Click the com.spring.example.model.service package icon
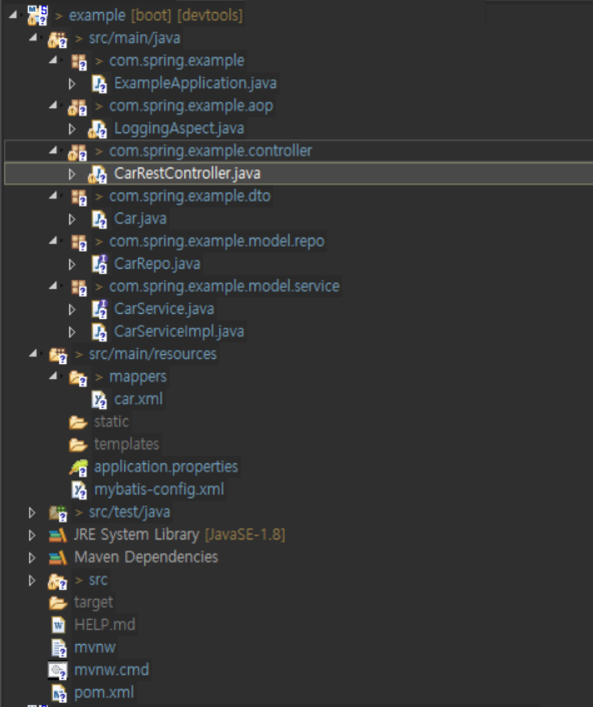 [x=79, y=287]
